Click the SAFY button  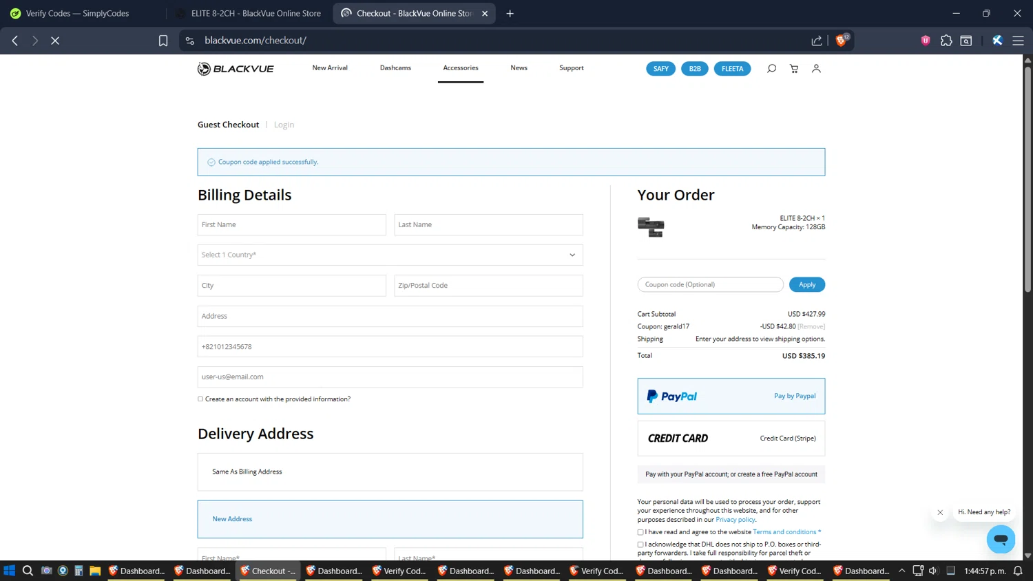(x=661, y=69)
